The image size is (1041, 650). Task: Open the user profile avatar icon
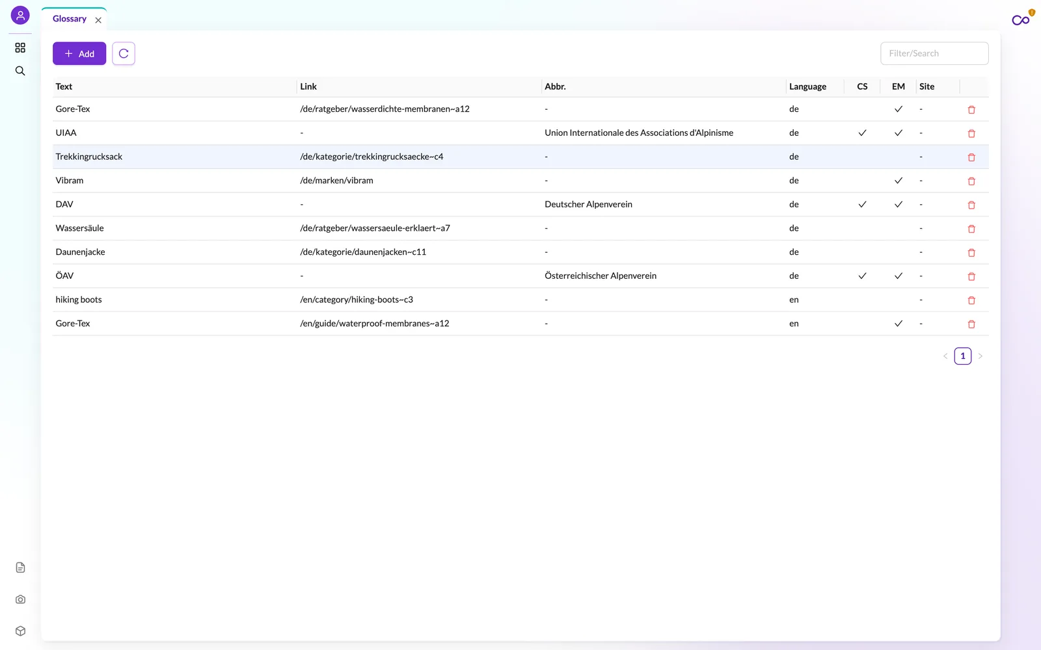[20, 15]
